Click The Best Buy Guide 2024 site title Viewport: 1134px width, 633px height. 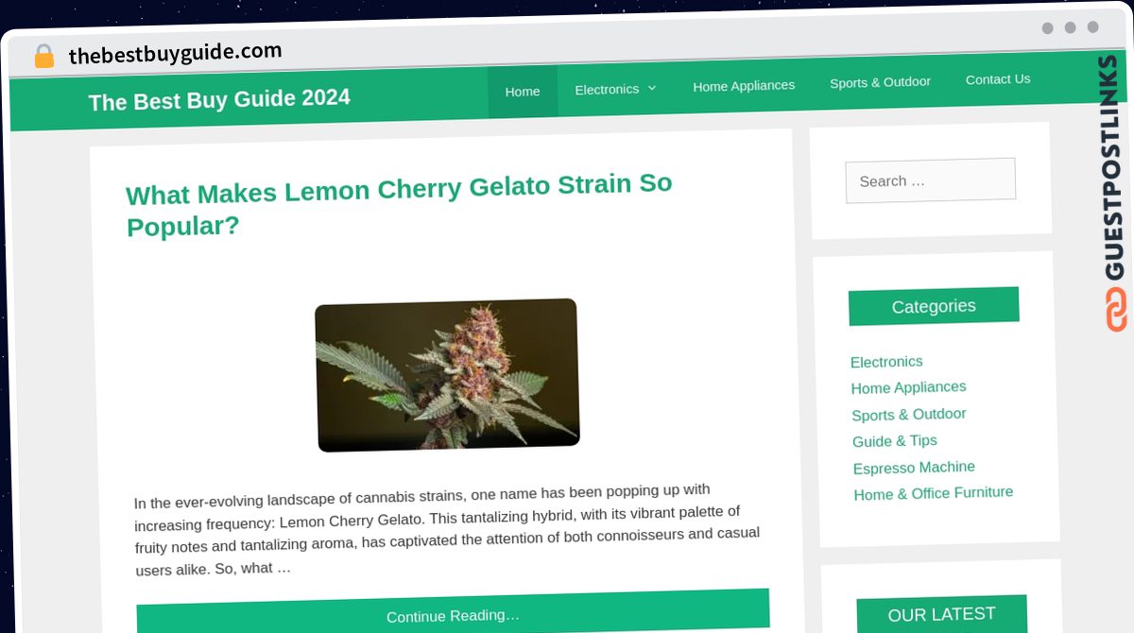click(219, 99)
